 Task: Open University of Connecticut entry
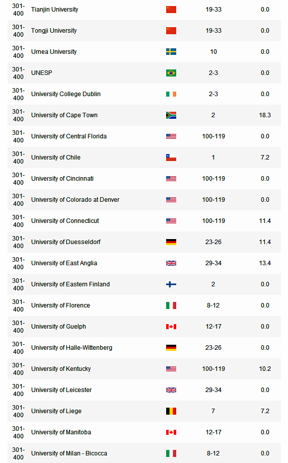[x=65, y=221]
